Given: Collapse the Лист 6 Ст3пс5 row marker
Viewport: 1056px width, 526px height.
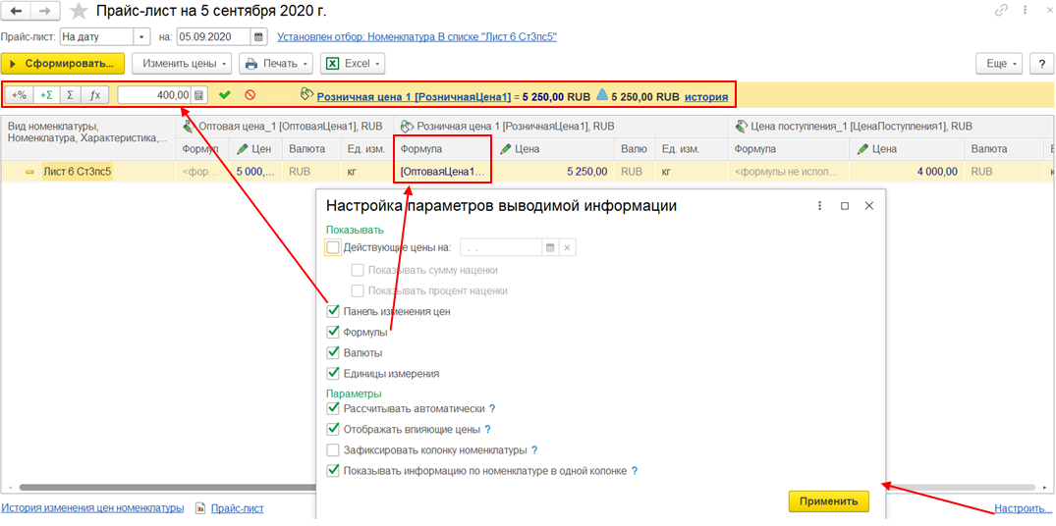Looking at the screenshot, I should (30, 172).
